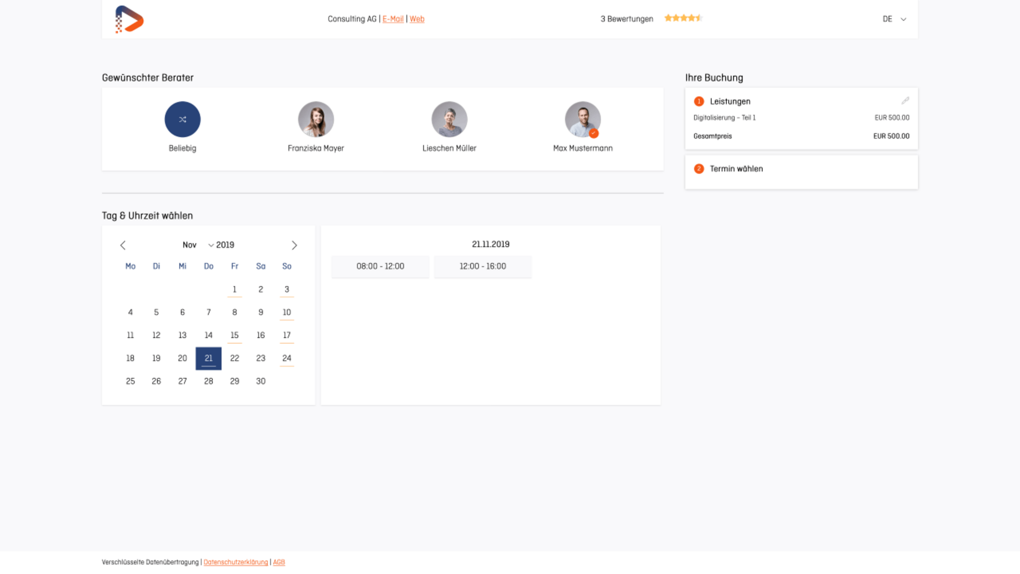Open the DE language dropdown

tap(894, 19)
